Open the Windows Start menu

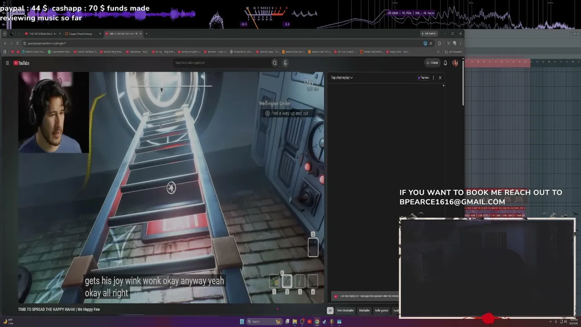point(242,322)
